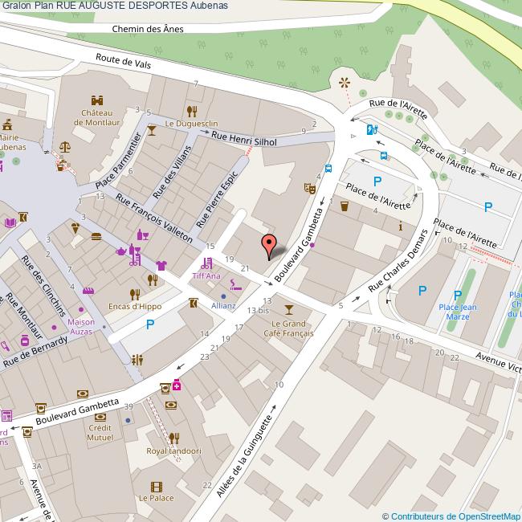The image size is (522, 522).
Task: Select the tourist information 'i' icon
Action: 401,226
